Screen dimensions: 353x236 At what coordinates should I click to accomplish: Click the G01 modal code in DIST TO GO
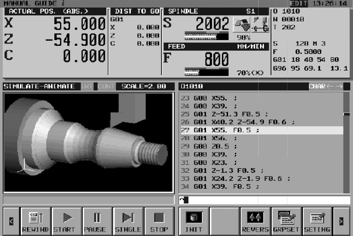(117, 19)
